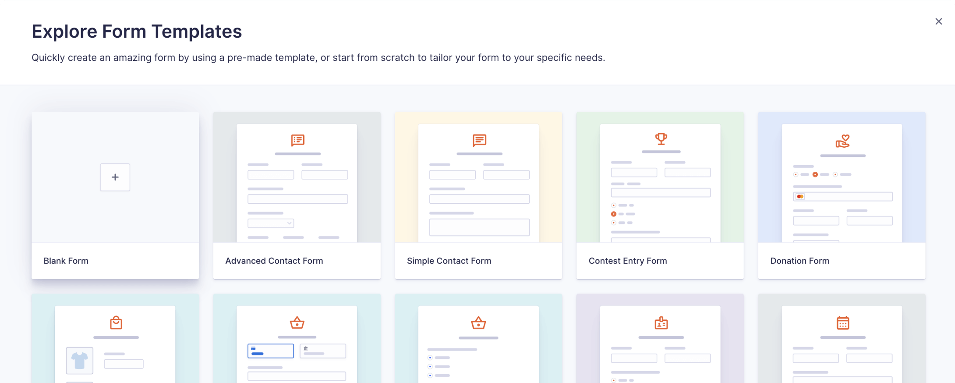
Task: Click the trophy icon on Contest Entry Form
Action: point(661,139)
